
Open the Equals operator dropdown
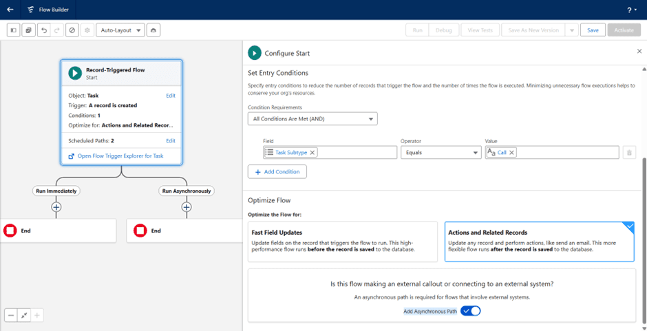point(441,153)
